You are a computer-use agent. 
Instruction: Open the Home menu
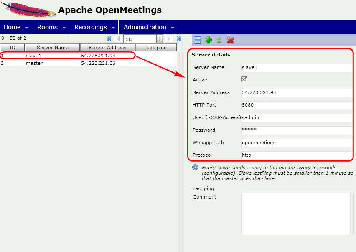point(16,27)
